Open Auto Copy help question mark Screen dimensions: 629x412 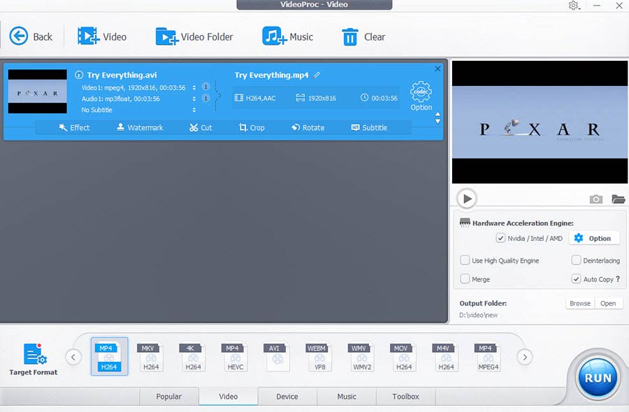pos(618,279)
